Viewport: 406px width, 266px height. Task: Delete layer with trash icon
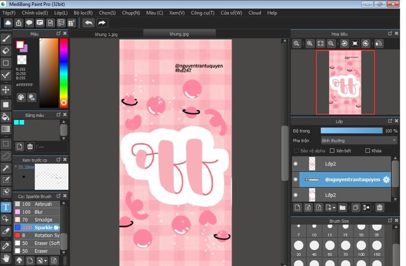(379, 207)
